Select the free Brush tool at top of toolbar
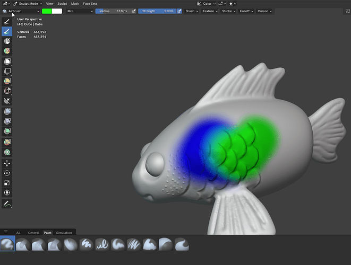The width and height of the screenshot is (351, 265). 7,21
